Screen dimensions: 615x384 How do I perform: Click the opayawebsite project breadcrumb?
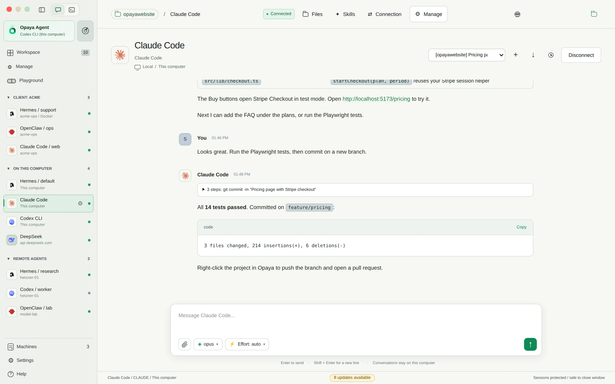(x=135, y=14)
